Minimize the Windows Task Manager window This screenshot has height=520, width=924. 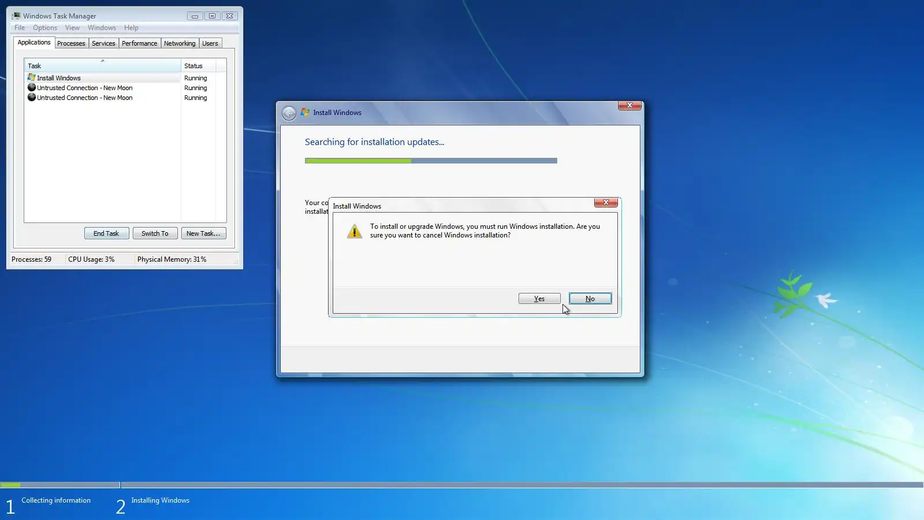click(195, 16)
